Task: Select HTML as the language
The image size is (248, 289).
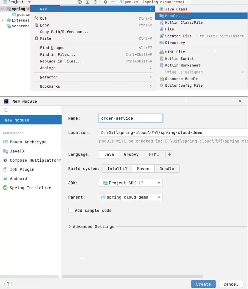Action: (x=154, y=154)
